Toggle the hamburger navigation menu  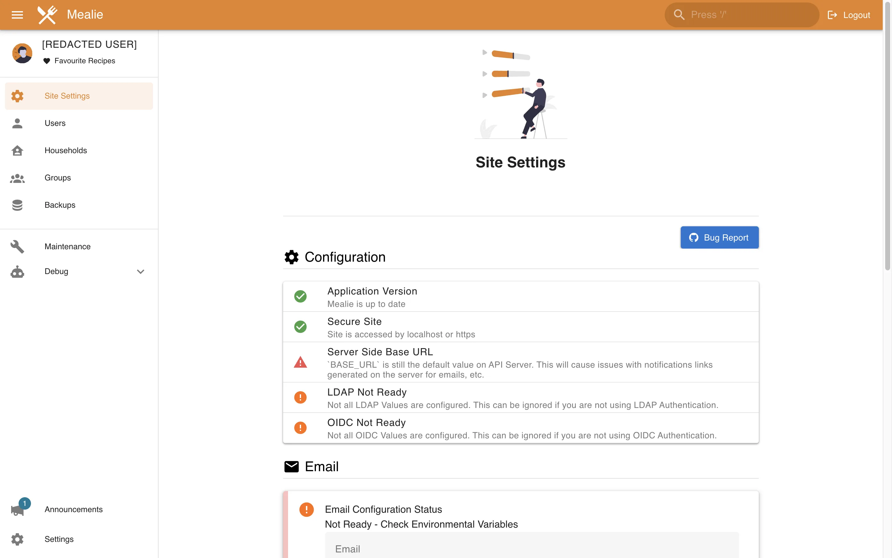pos(17,15)
